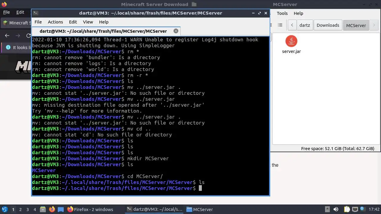Switch to the MCServer taskbar button
This screenshot has width=381, height=214.
tap(200, 210)
